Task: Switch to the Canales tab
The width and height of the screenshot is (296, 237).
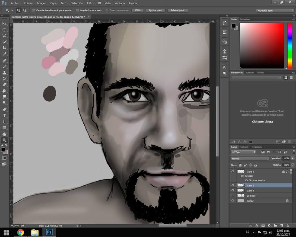Action: pos(244,147)
